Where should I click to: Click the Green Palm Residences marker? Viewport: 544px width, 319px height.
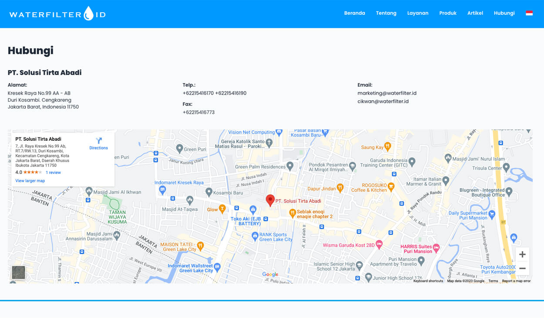[x=290, y=166]
